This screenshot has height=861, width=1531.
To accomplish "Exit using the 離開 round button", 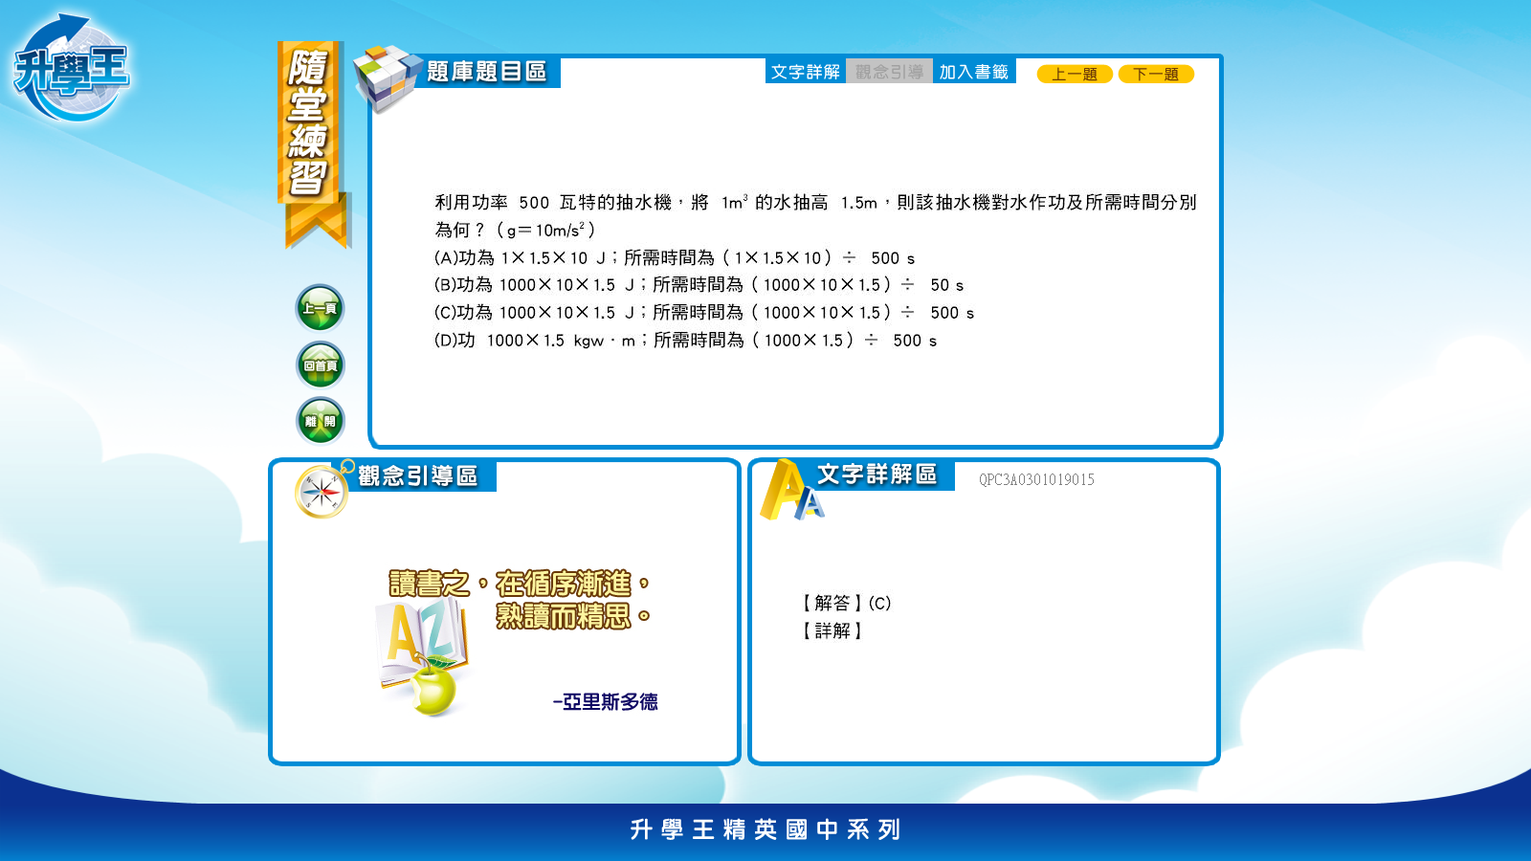I will click(x=320, y=421).
